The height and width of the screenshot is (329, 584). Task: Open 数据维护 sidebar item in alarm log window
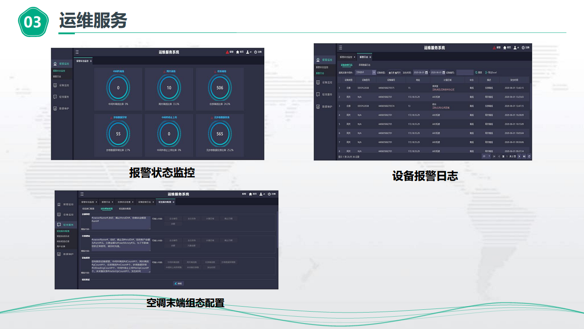[325, 106]
